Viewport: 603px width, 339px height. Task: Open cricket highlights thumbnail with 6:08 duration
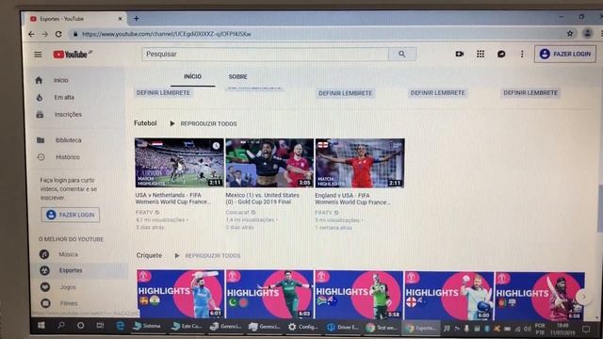tap(540, 296)
